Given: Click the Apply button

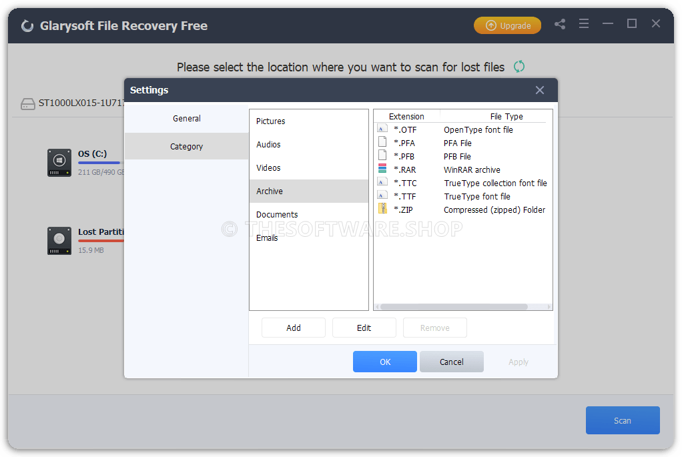Looking at the screenshot, I should [519, 362].
